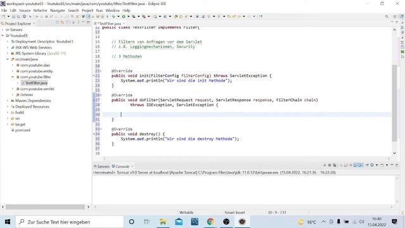Click the Project Explorer horizontal scrollbar
The height and width of the screenshot is (228, 405).
pyautogui.click(x=45, y=207)
